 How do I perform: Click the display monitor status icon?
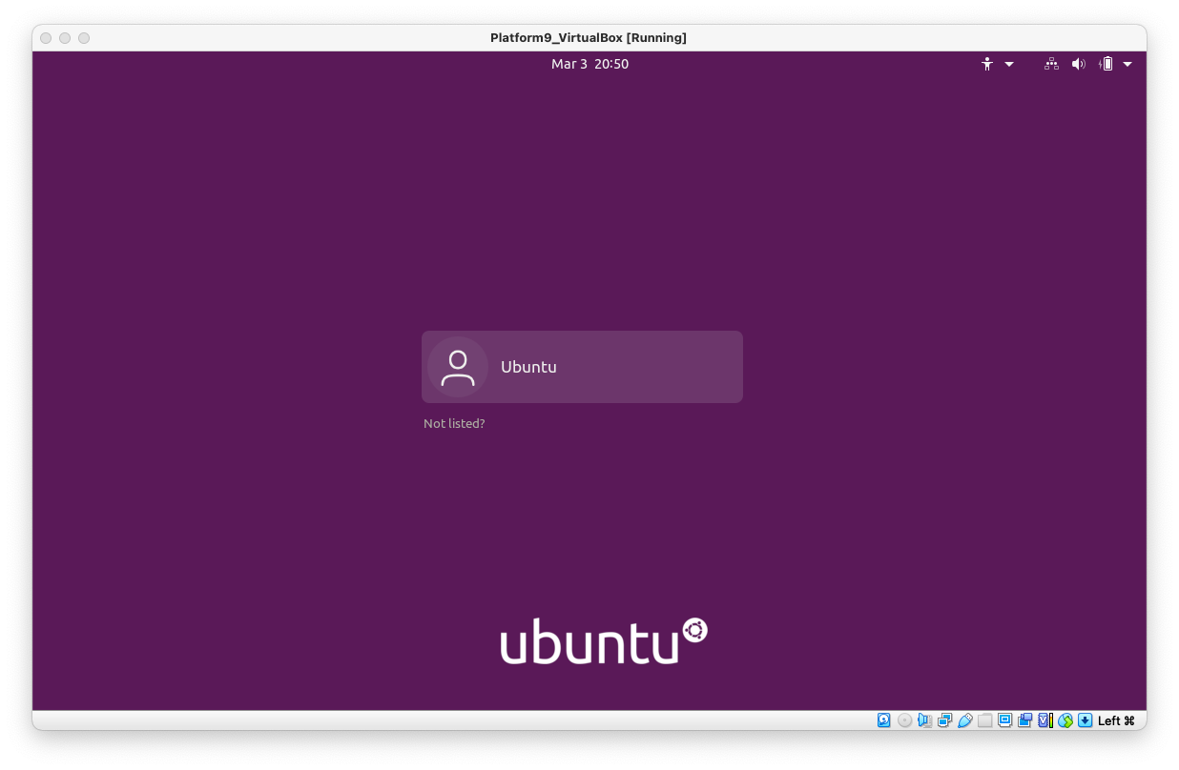click(x=1005, y=720)
